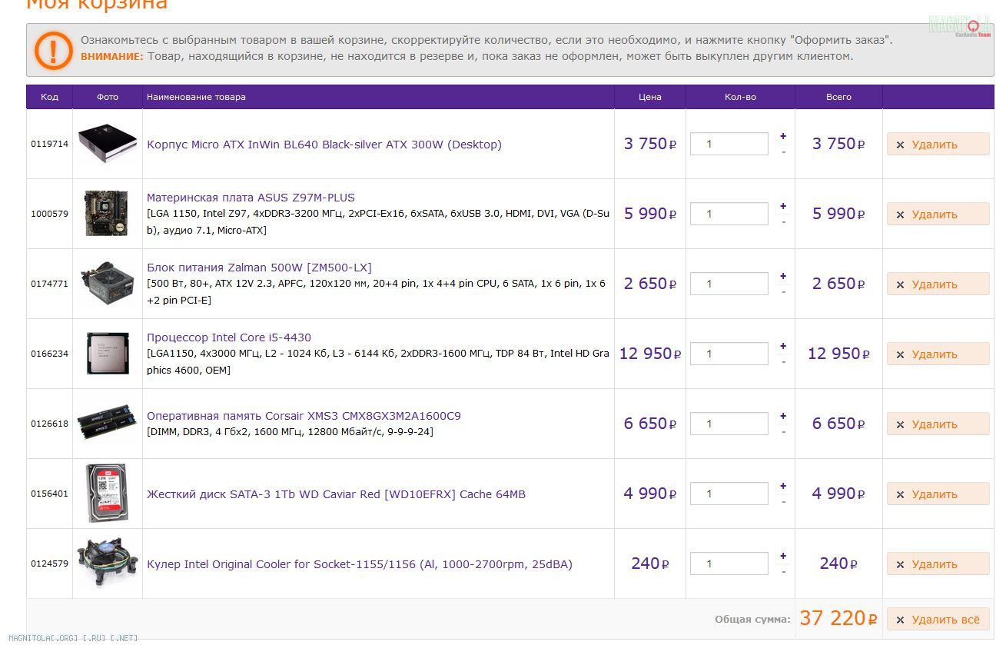Screen dimensions: 1006x645
Task: Click the Intel Core i5-4430 processor photo
Action: click(108, 353)
